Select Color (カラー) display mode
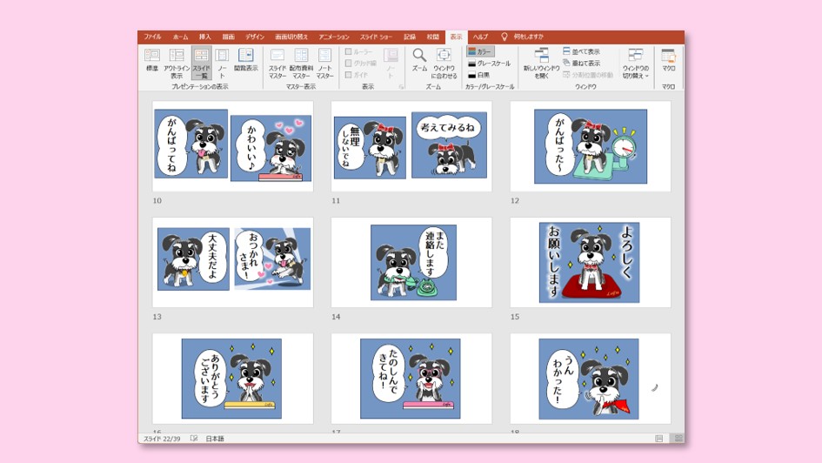The height and width of the screenshot is (463, 822). pos(479,51)
